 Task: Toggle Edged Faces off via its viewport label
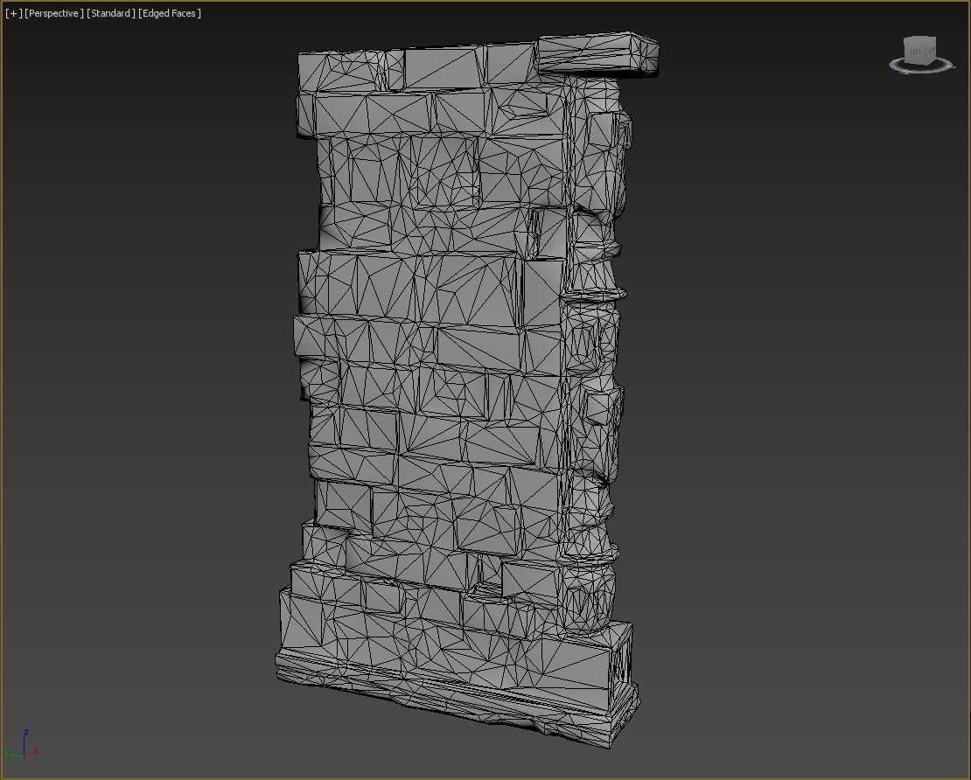click(x=168, y=13)
